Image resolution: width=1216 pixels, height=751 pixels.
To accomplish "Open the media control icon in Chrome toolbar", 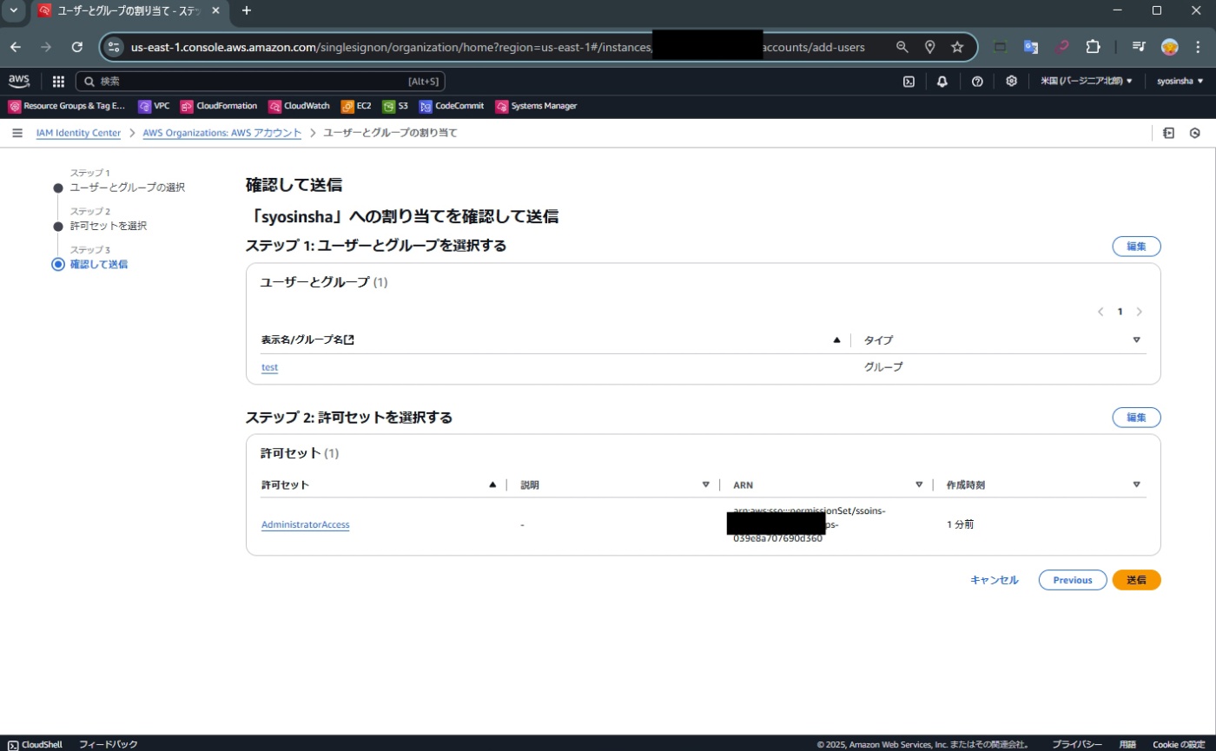I will (x=1139, y=47).
